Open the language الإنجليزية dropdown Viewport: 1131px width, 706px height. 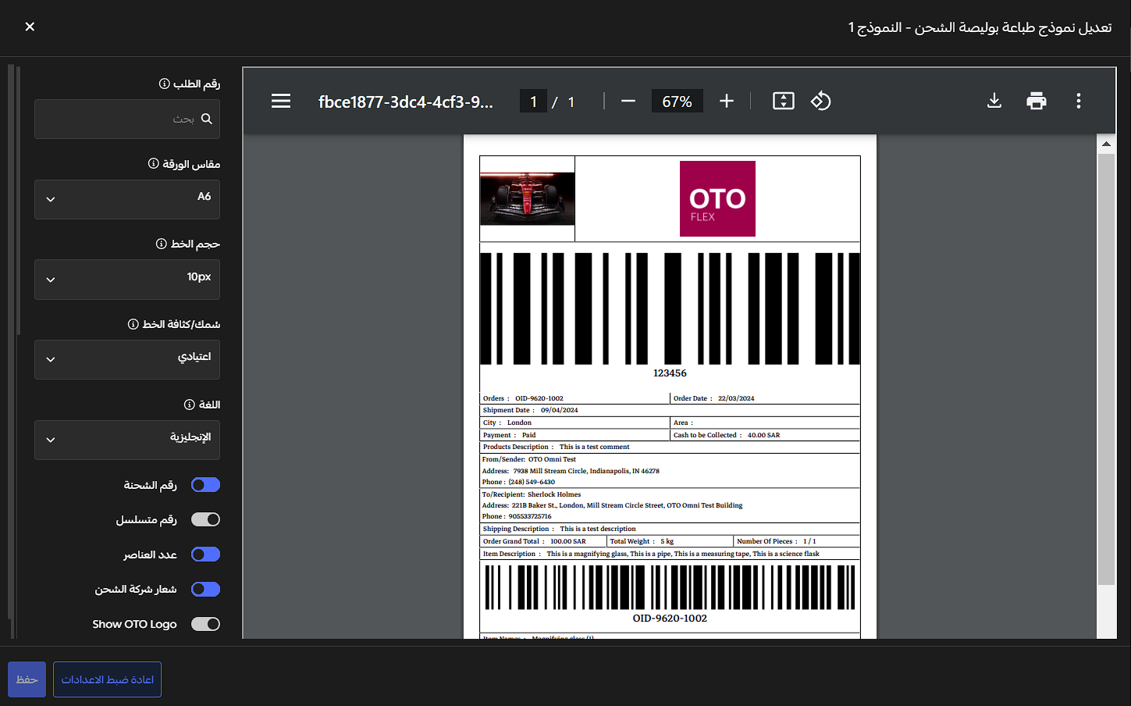pyautogui.click(x=127, y=440)
